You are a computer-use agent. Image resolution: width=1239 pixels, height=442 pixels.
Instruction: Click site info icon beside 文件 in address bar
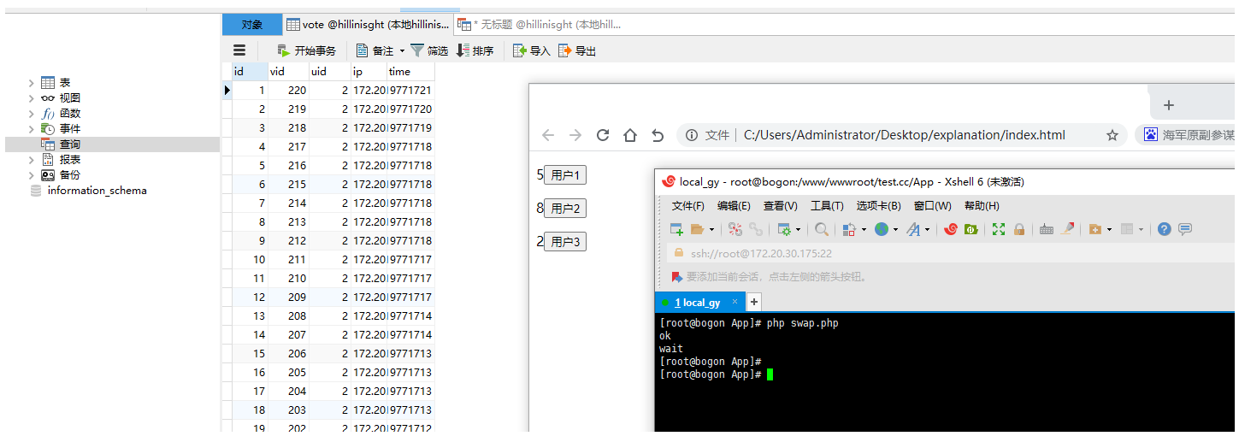(692, 135)
